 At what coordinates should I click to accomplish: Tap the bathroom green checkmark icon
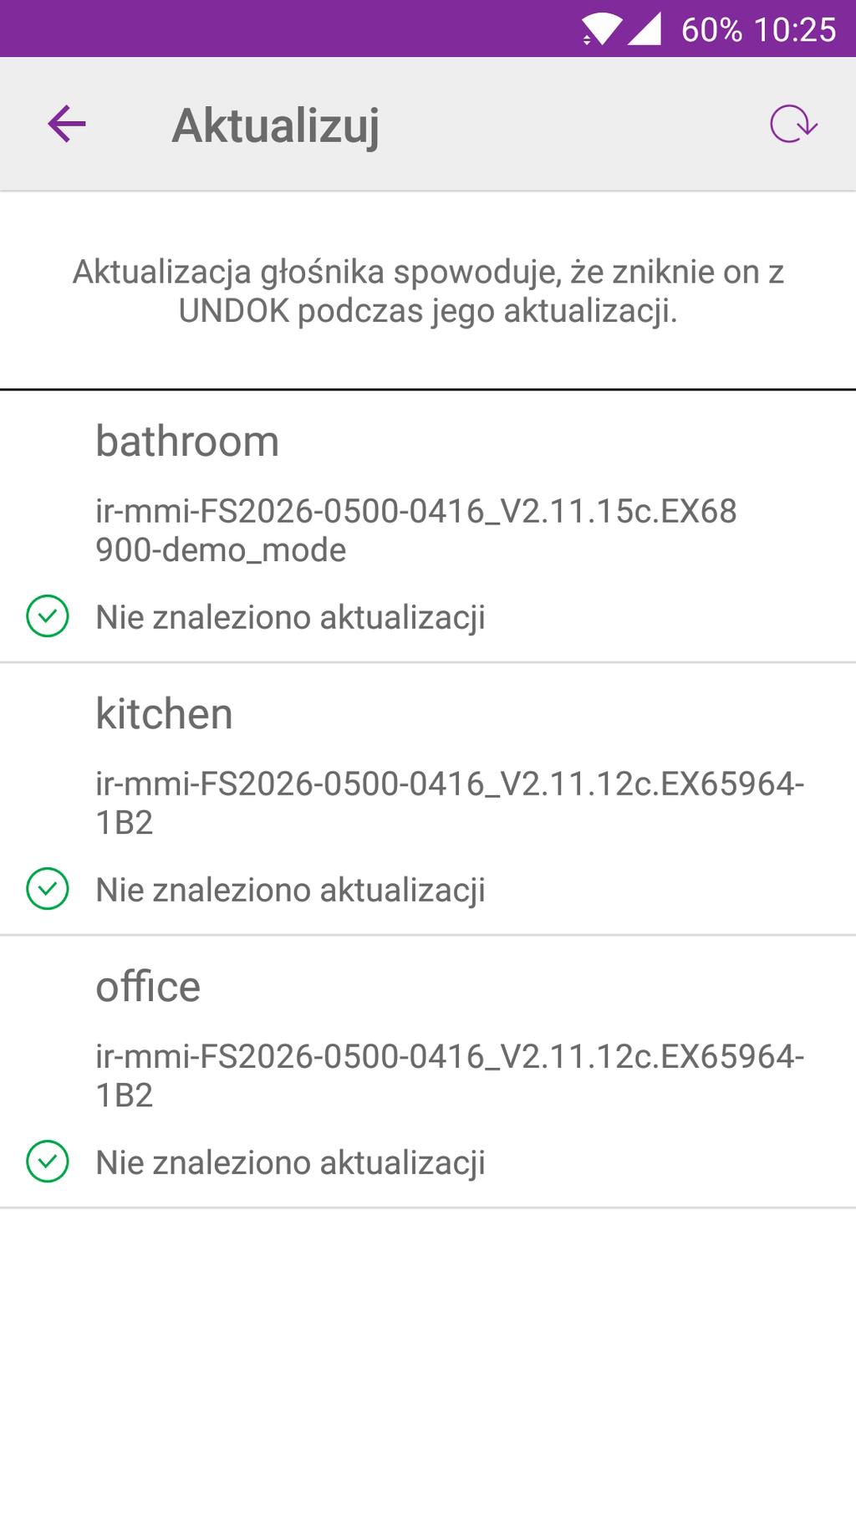(x=48, y=616)
